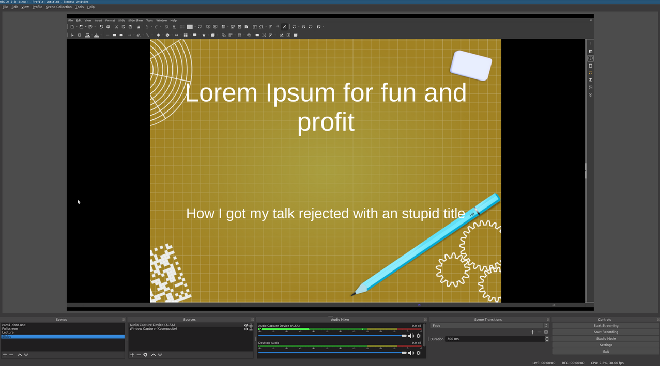Remove the selected scene with minus icon

coord(11,355)
